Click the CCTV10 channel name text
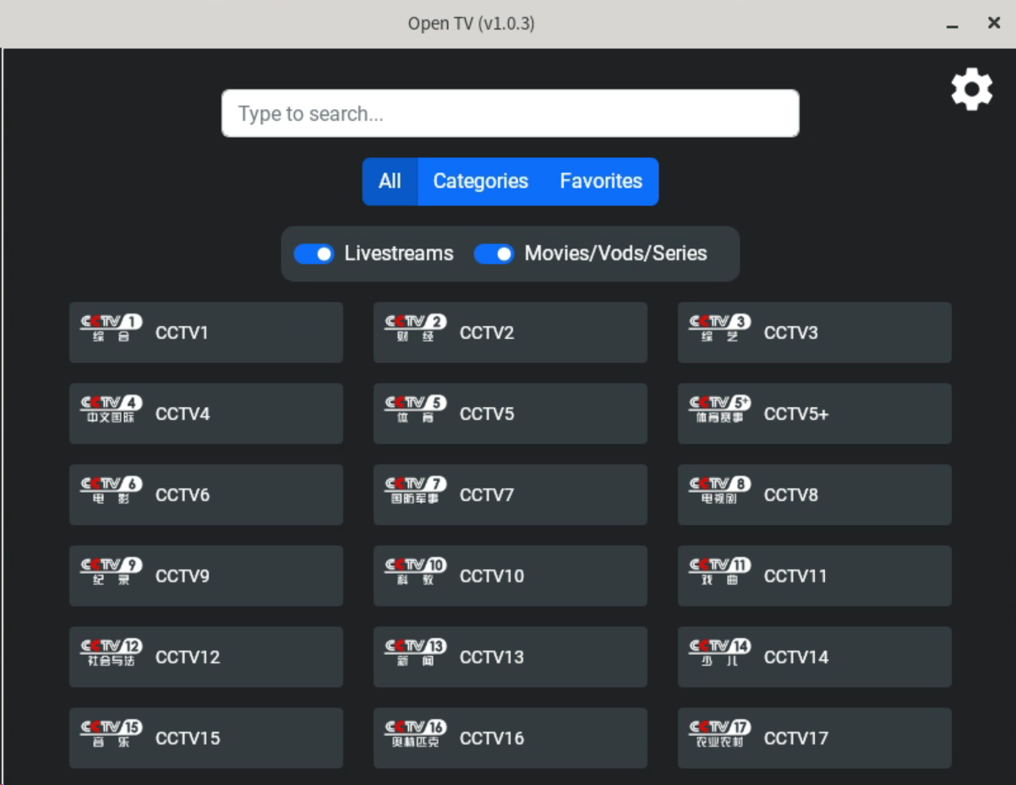The height and width of the screenshot is (785, 1016). (492, 576)
